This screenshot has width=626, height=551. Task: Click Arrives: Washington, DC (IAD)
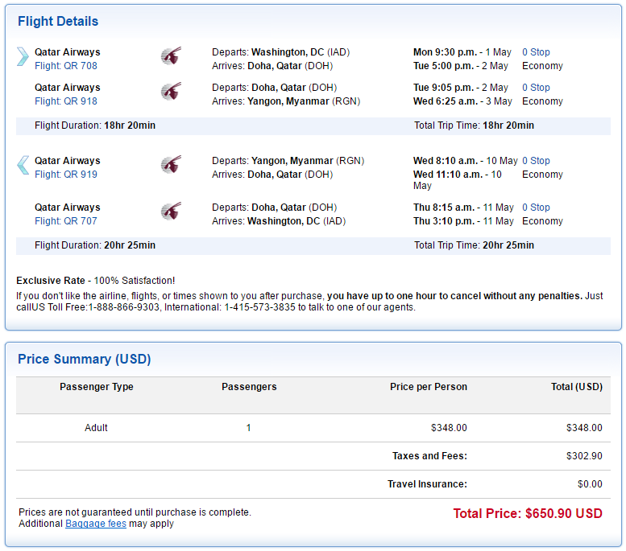pyautogui.click(x=279, y=221)
